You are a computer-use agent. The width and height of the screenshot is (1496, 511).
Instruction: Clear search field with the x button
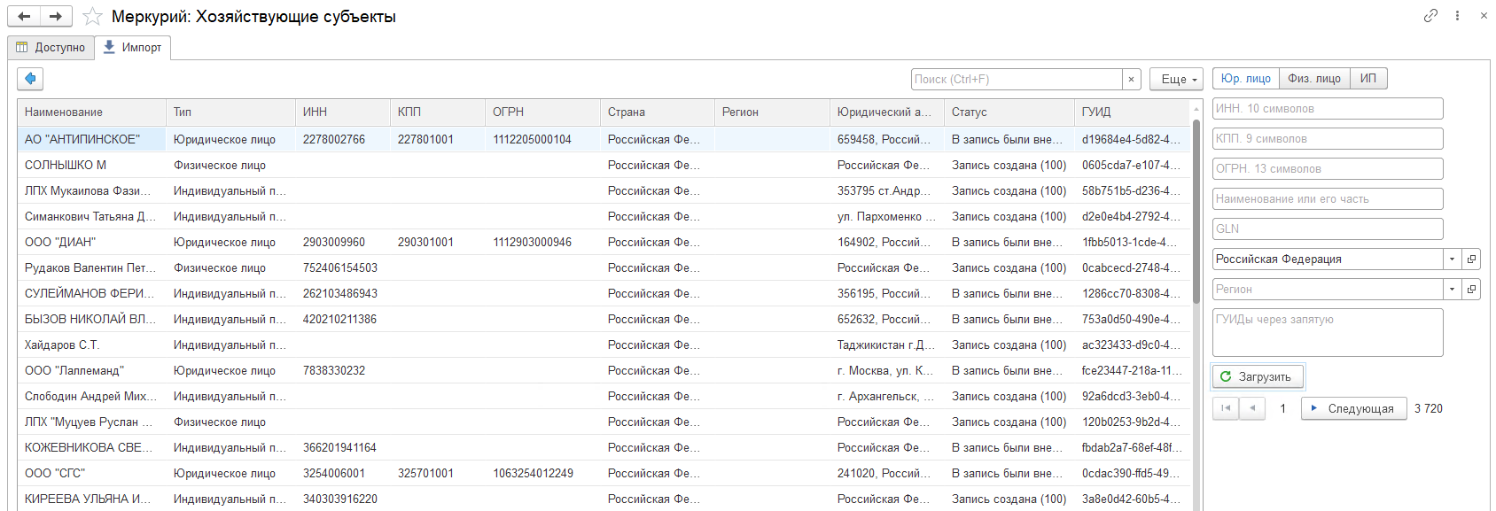(1131, 80)
